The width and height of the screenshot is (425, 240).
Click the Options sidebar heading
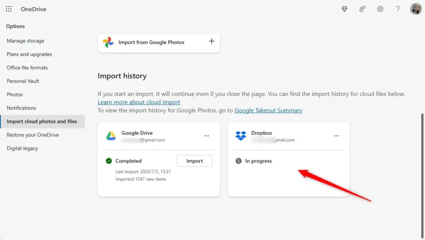point(15,26)
